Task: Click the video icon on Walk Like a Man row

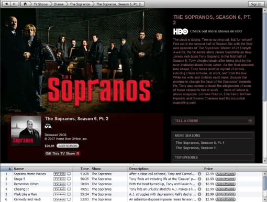Action: click(x=69, y=194)
